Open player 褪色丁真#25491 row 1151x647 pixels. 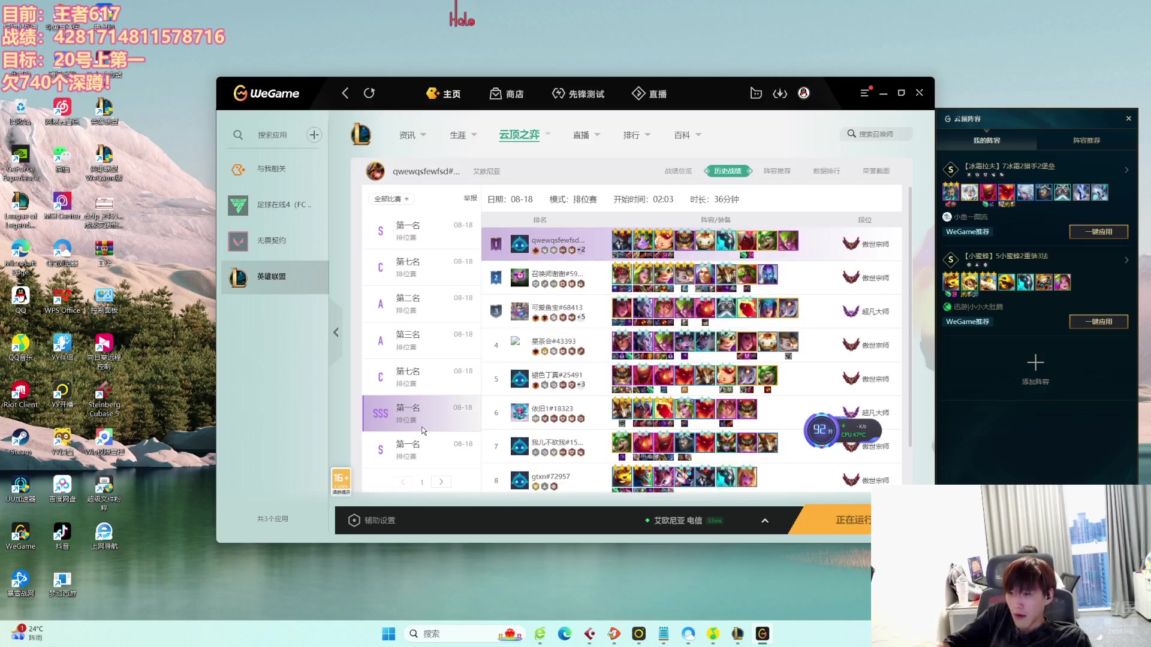point(692,379)
